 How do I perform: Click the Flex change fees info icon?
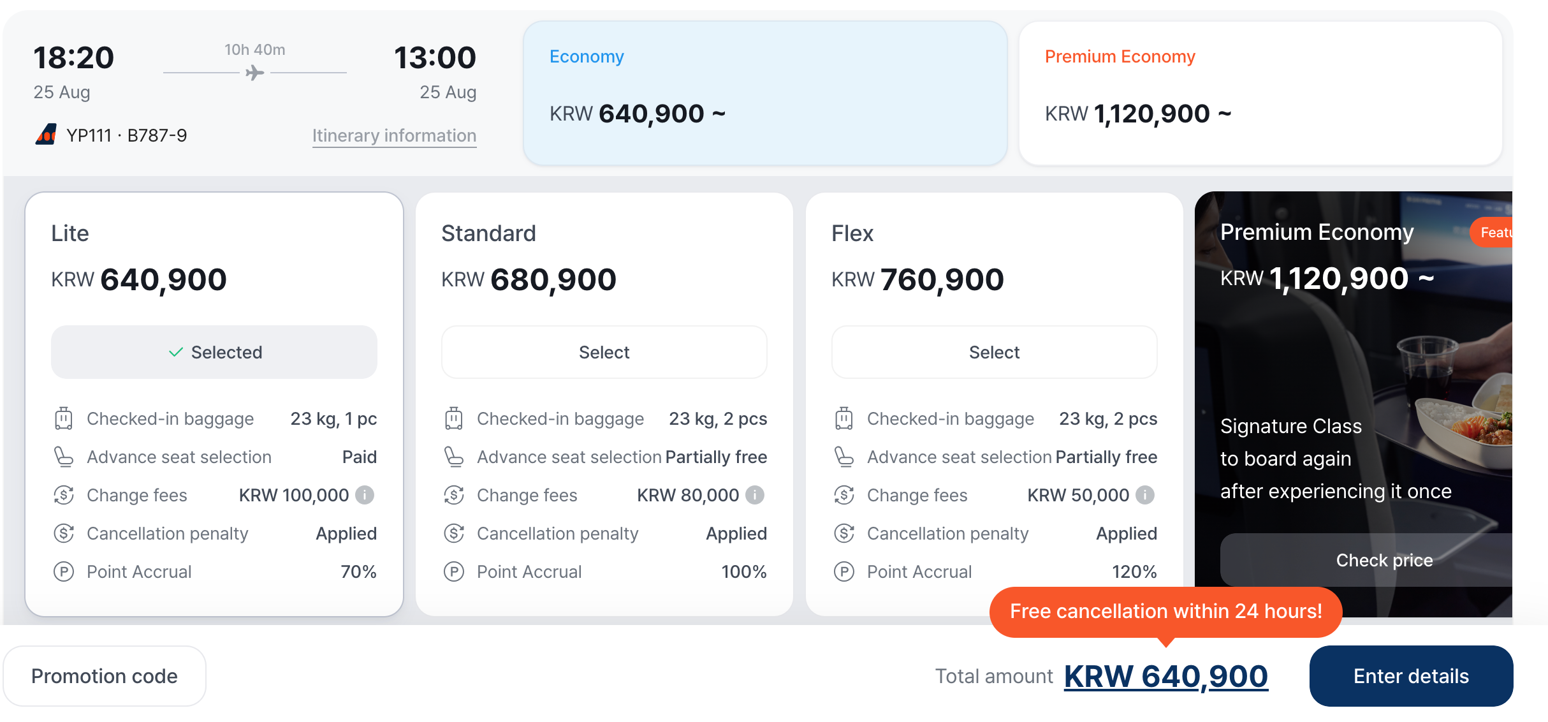1145,495
